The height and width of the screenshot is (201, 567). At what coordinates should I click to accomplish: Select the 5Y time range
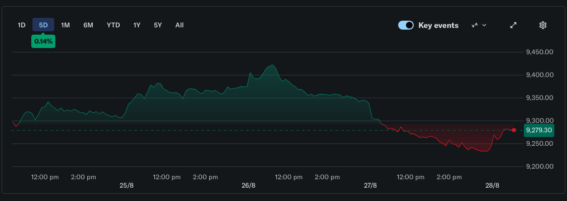pyautogui.click(x=158, y=25)
